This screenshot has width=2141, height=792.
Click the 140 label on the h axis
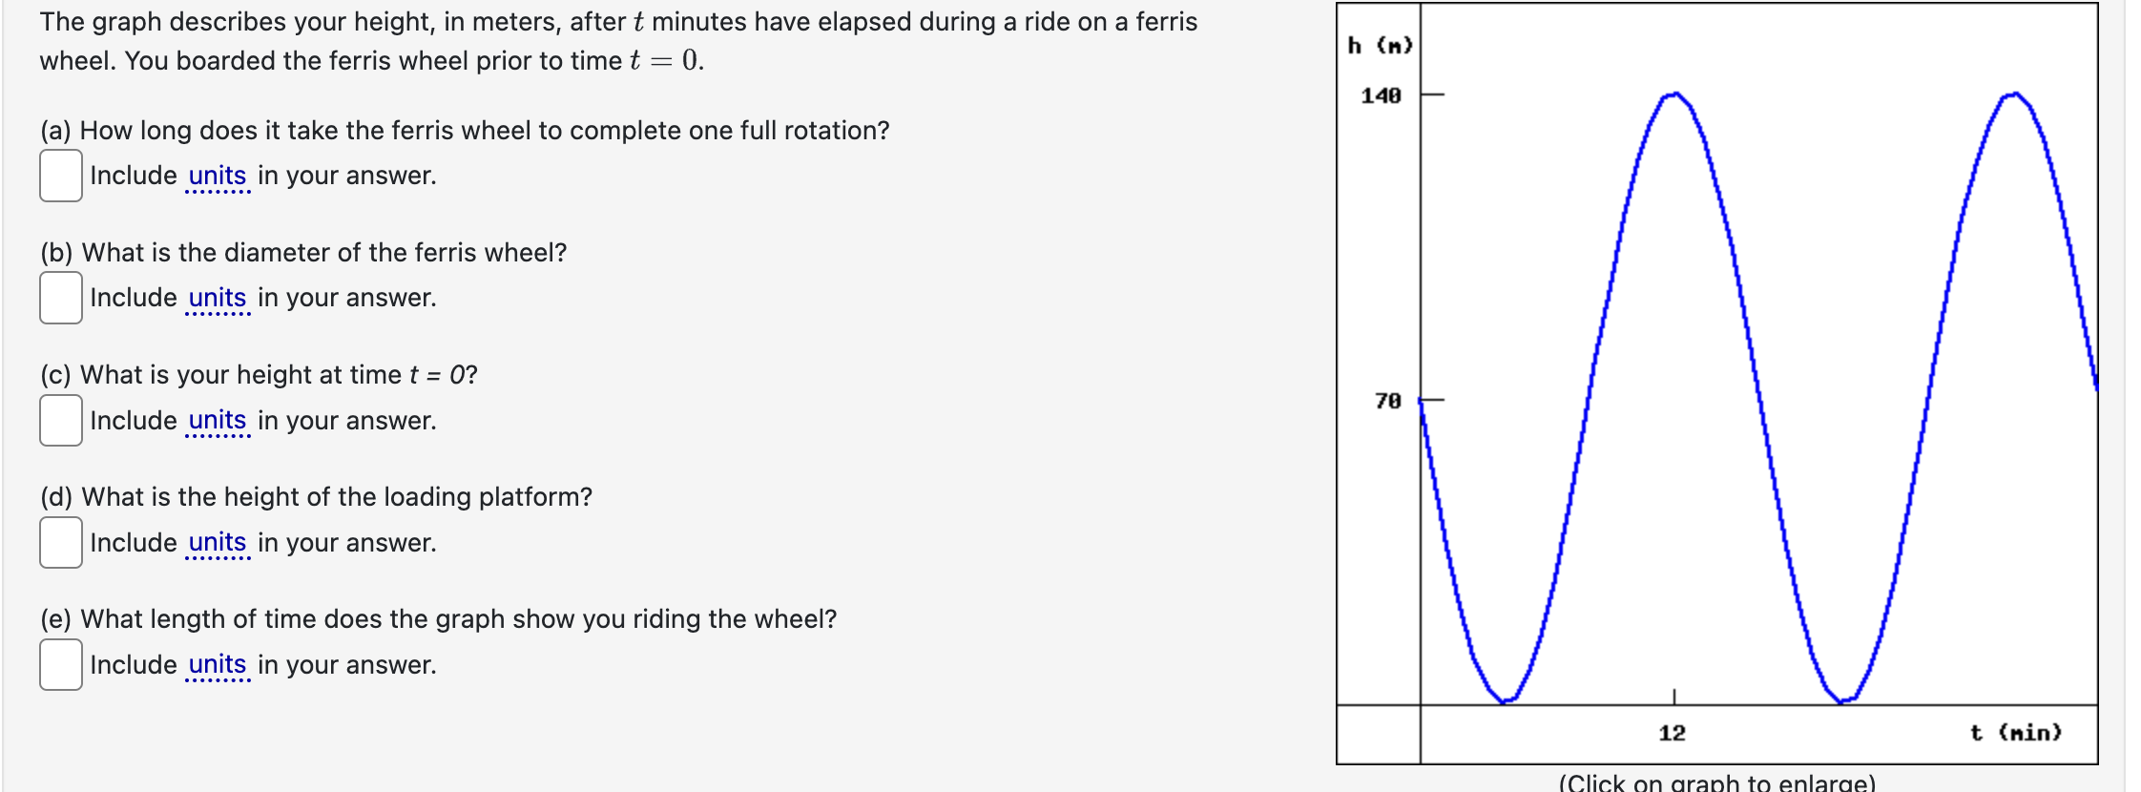(x=1381, y=95)
